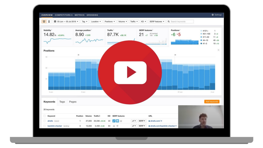Click the brand tag next to ahrefs
The height and width of the screenshot is (148, 263).
pyautogui.click(x=57, y=121)
